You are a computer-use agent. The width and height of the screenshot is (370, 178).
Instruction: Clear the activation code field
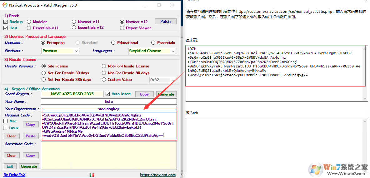(x=11, y=156)
